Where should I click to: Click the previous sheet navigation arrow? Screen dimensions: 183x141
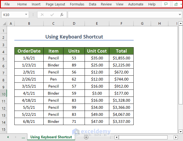[8, 137]
